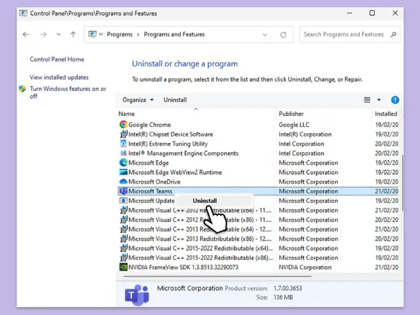
Task: Select the Intel Management Engine Components icon
Action: click(x=123, y=153)
